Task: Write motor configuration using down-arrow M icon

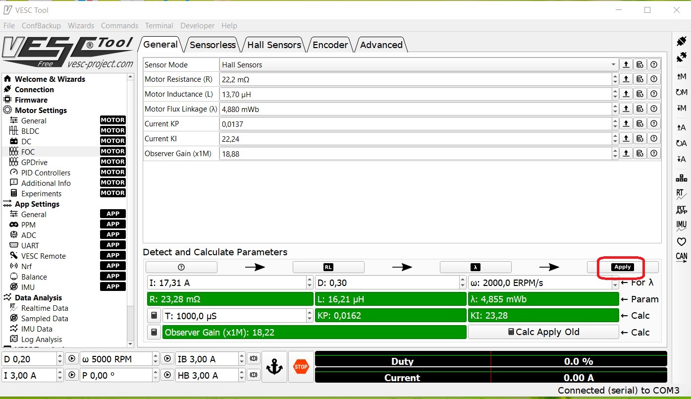Action: click(682, 108)
